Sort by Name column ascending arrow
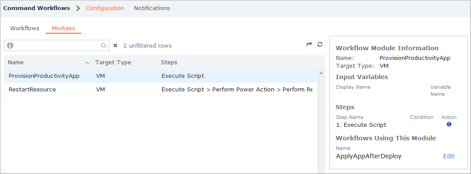The width and height of the screenshot is (471, 174). pyautogui.click(x=87, y=63)
